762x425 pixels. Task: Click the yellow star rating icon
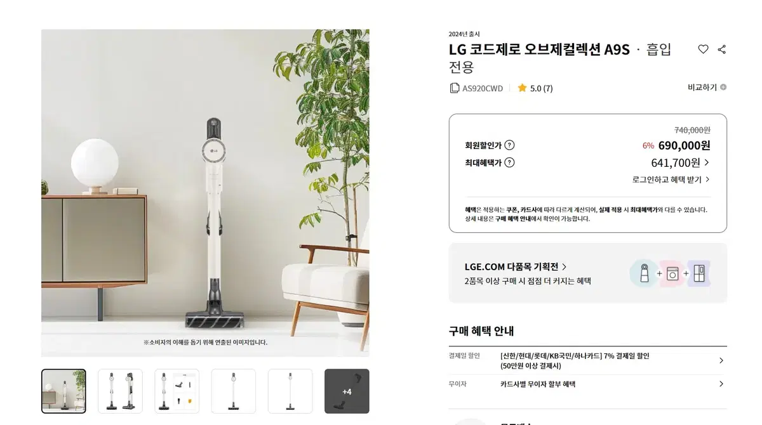pos(522,88)
